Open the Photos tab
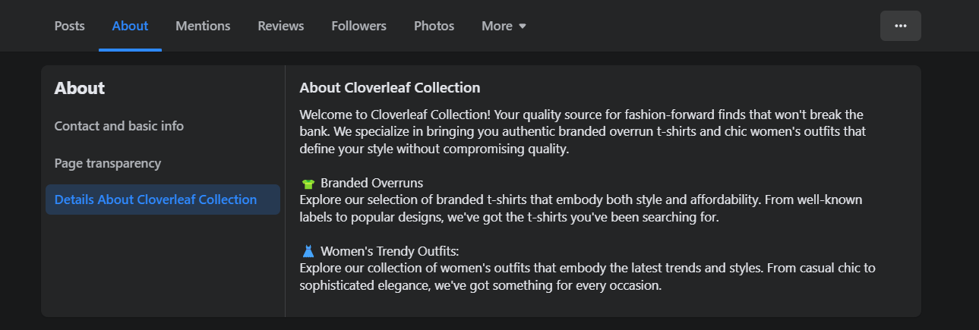 pyautogui.click(x=434, y=26)
